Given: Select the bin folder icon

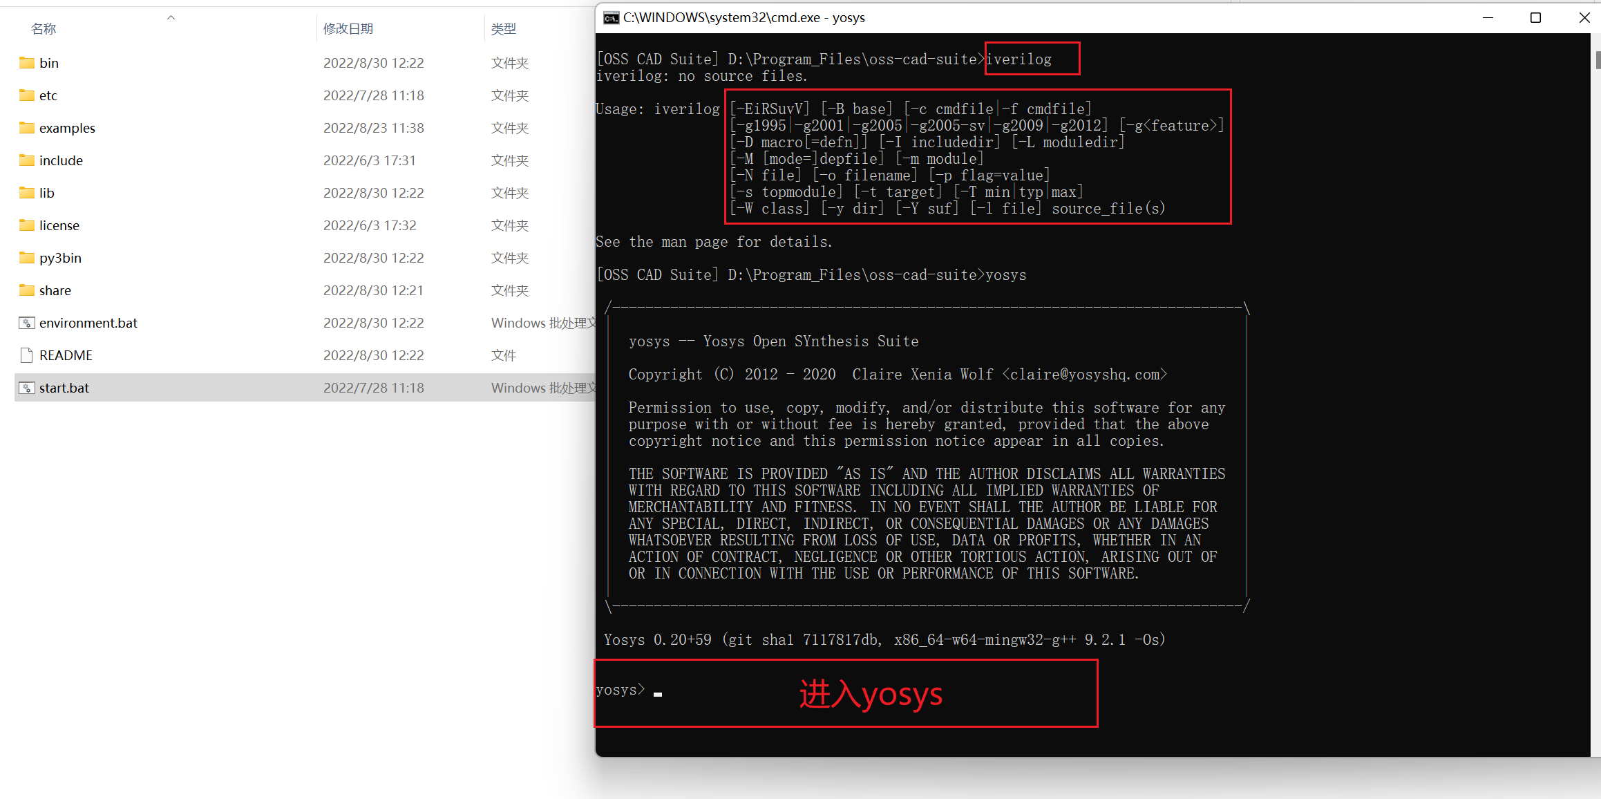Looking at the screenshot, I should (27, 63).
